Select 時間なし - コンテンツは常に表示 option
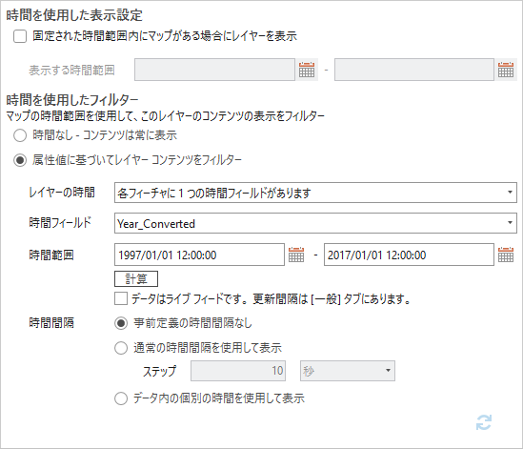The height and width of the screenshot is (449, 523). (x=20, y=135)
